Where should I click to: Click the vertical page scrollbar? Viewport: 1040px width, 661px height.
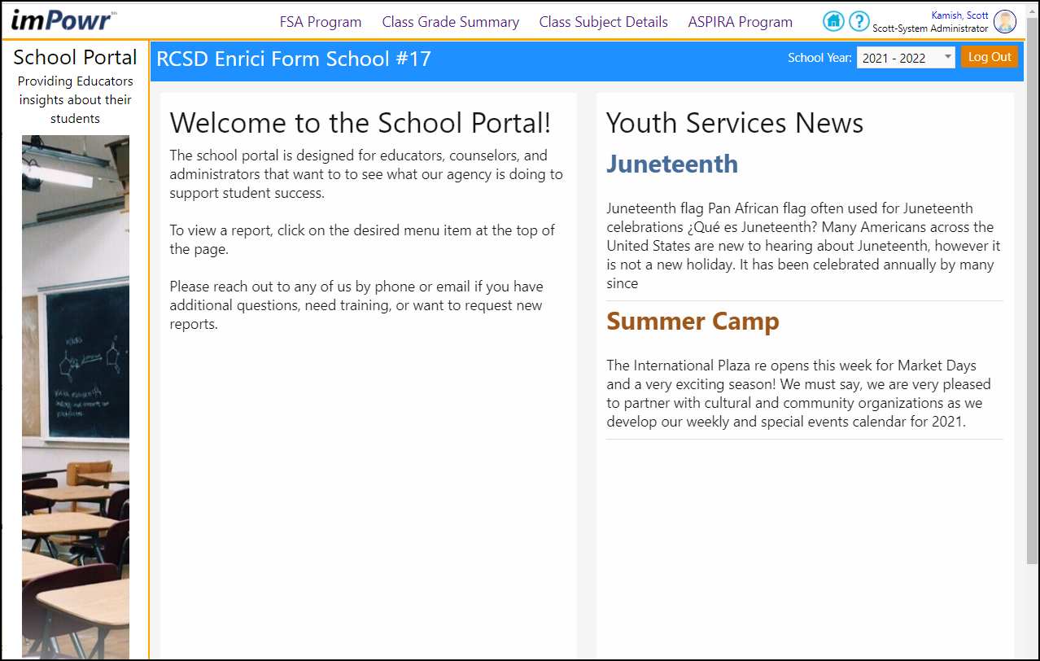[1032, 301]
